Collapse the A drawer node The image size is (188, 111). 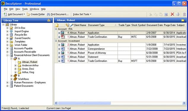click(11, 59)
